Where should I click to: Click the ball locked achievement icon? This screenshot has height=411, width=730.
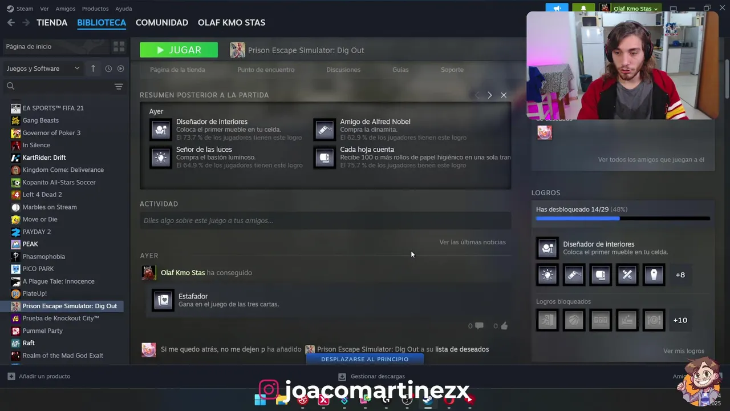pos(574,320)
